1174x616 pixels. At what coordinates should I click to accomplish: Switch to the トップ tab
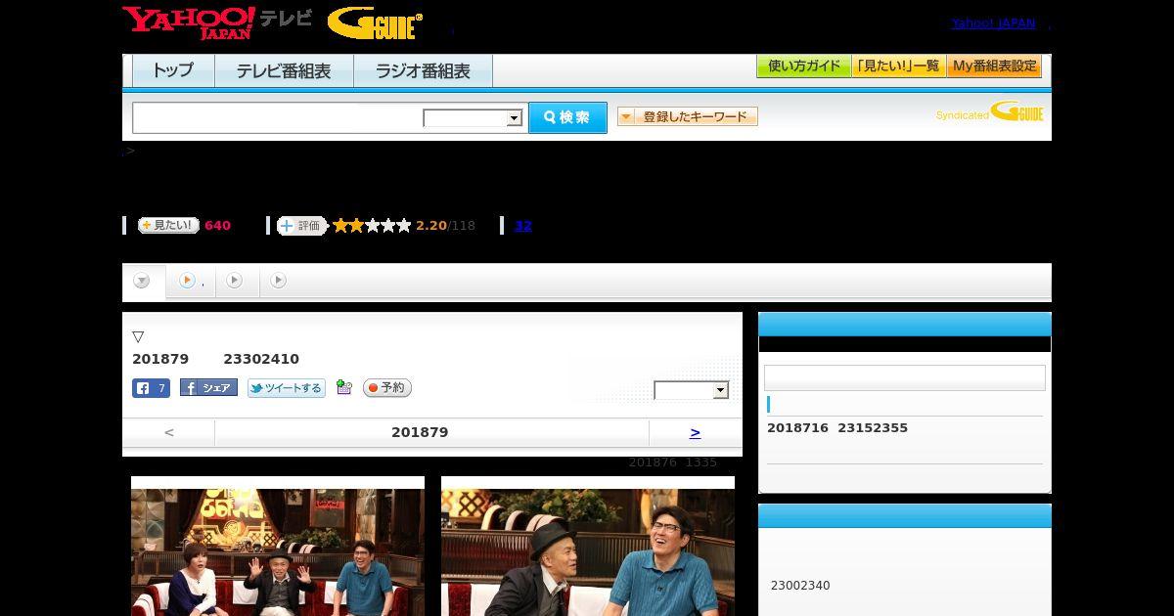(173, 71)
